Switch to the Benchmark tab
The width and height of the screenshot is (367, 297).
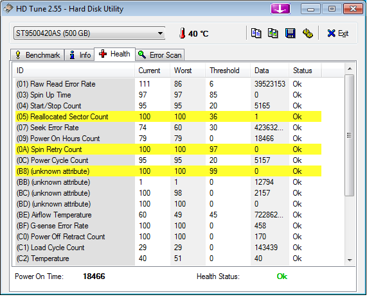point(37,55)
